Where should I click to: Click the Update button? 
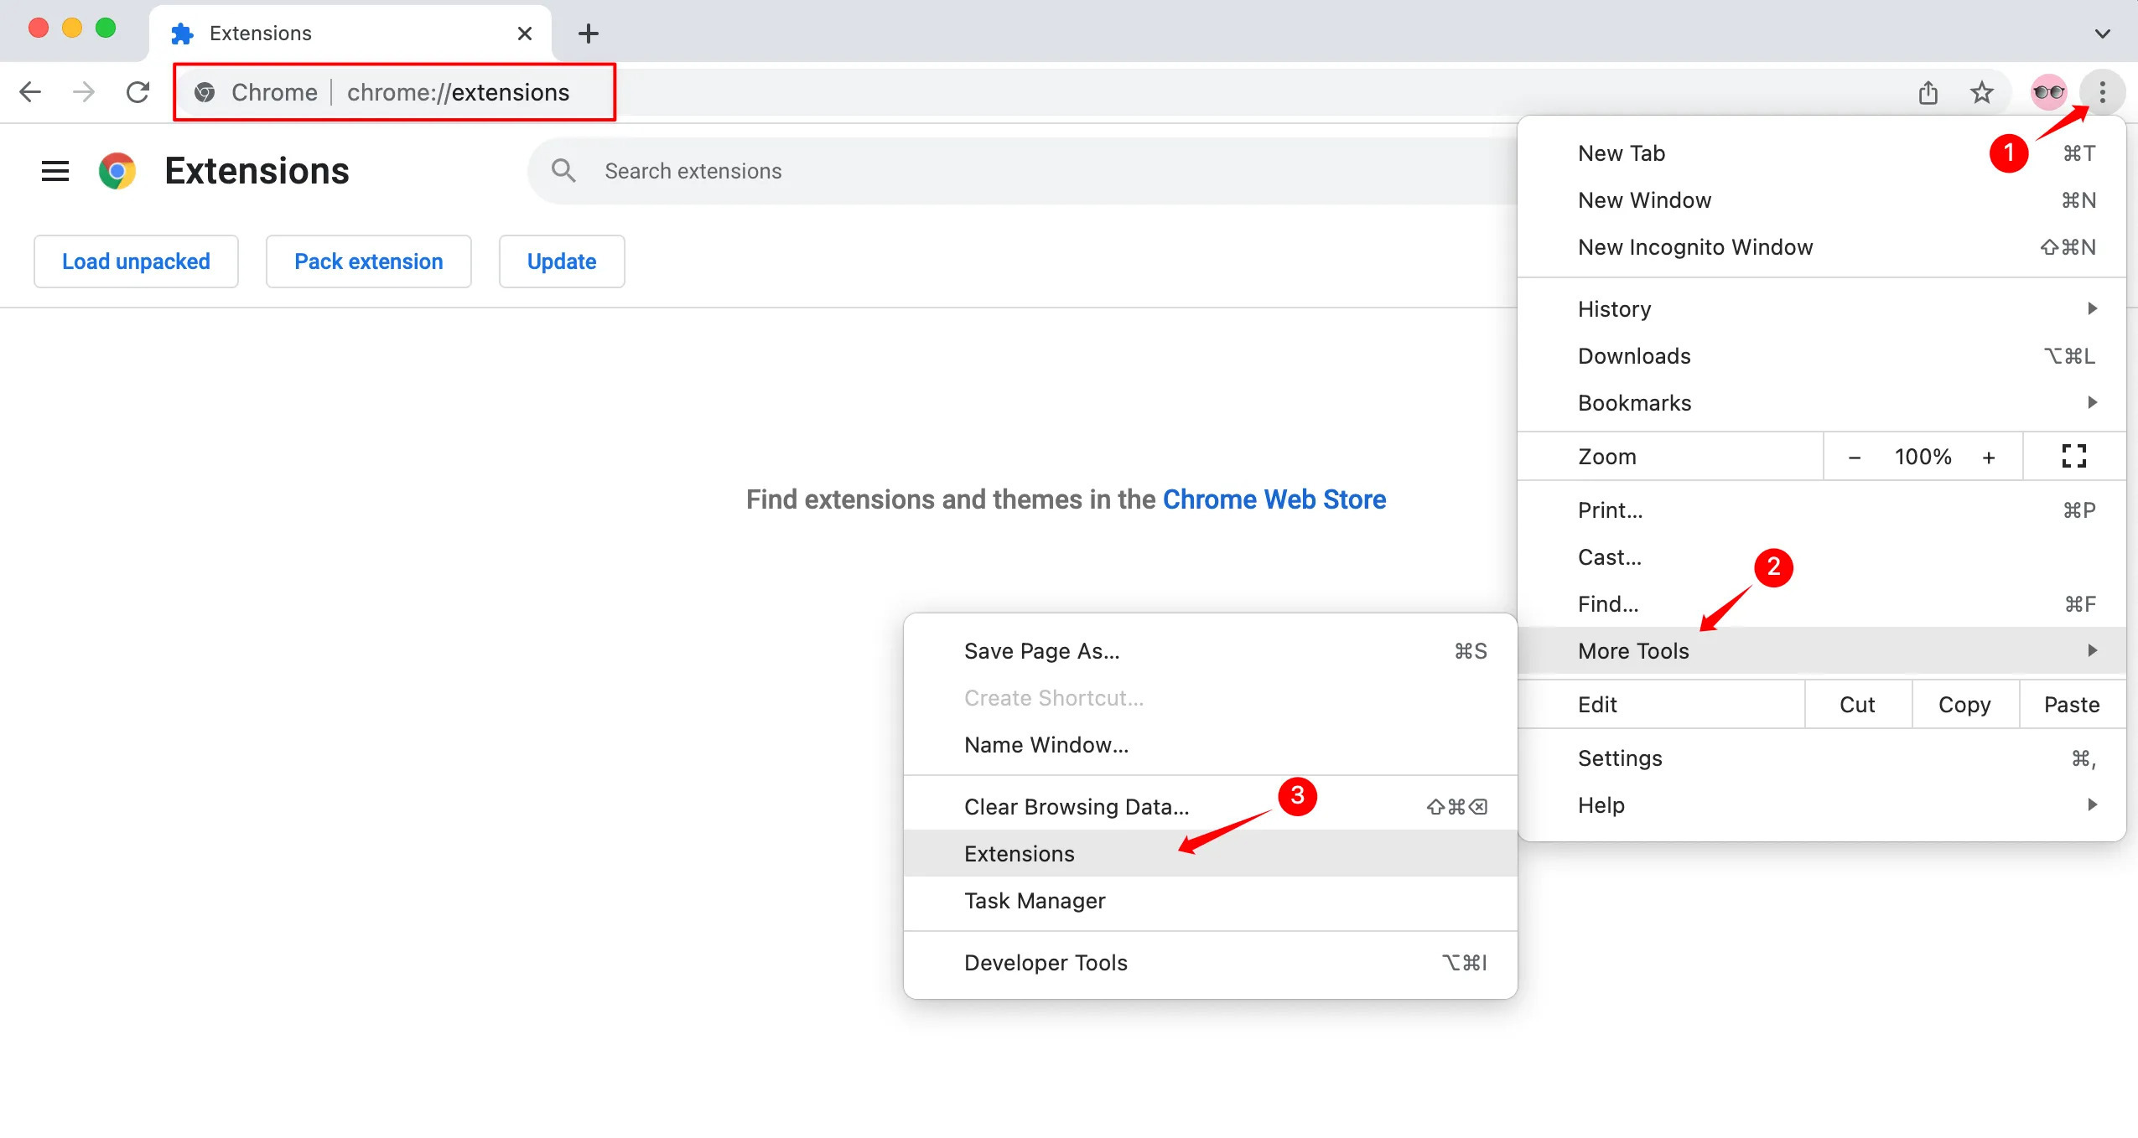coord(562,260)
